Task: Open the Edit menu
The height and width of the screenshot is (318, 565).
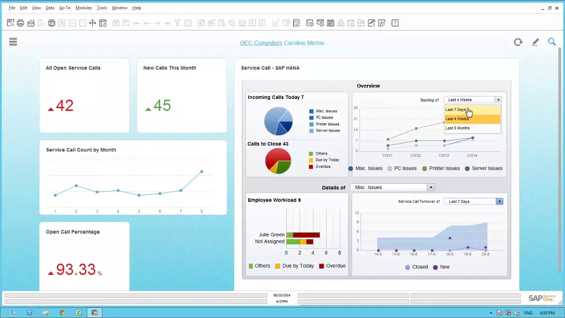Action: point(23,8)
